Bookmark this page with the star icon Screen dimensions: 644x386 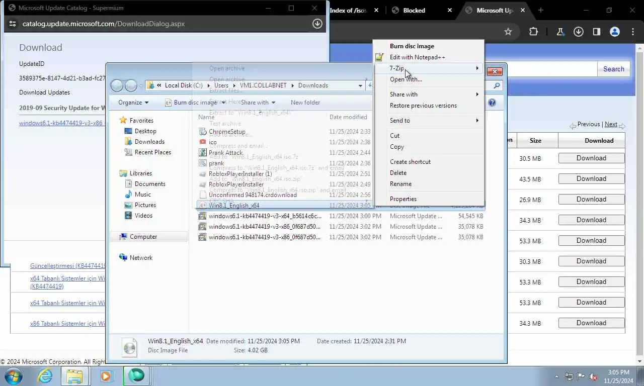508,32
